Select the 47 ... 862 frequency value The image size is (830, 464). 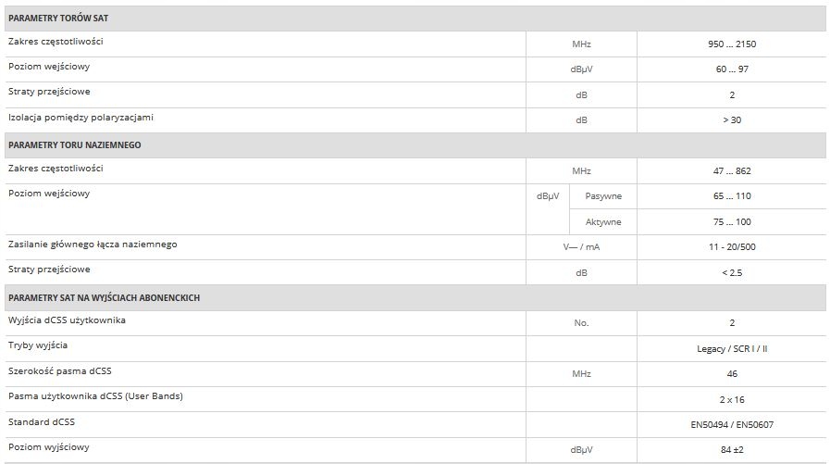(731, 170)
